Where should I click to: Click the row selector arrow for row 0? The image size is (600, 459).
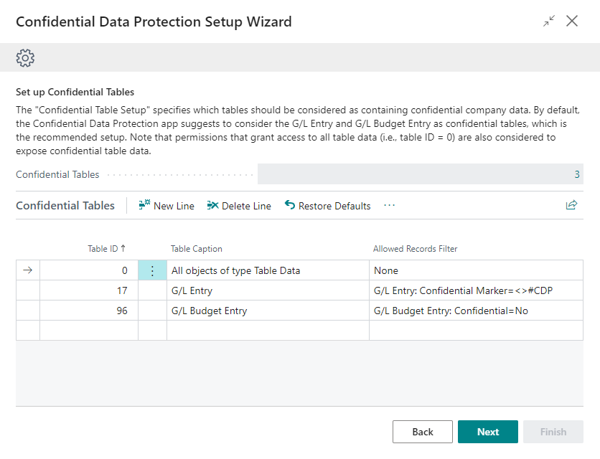point(28,270)
